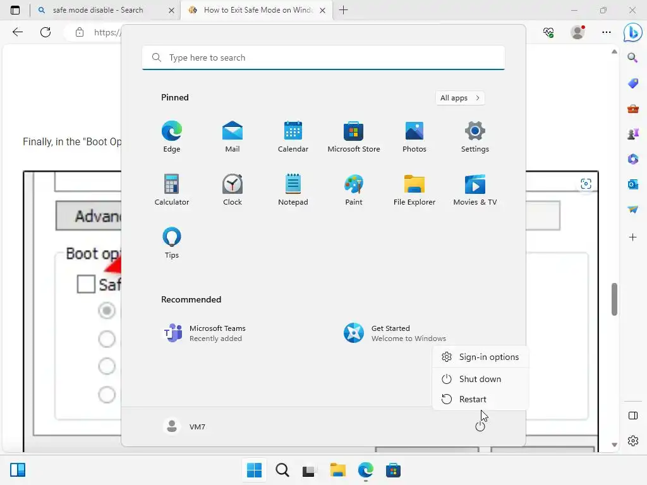Image resolution: width=647 pixels, height=485 pixels.
Task: Open the sidebar settings gear
Action: tap(632, 441)
